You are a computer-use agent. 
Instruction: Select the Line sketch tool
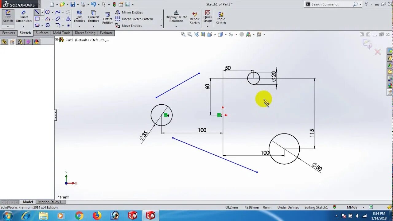pos(37,12)
